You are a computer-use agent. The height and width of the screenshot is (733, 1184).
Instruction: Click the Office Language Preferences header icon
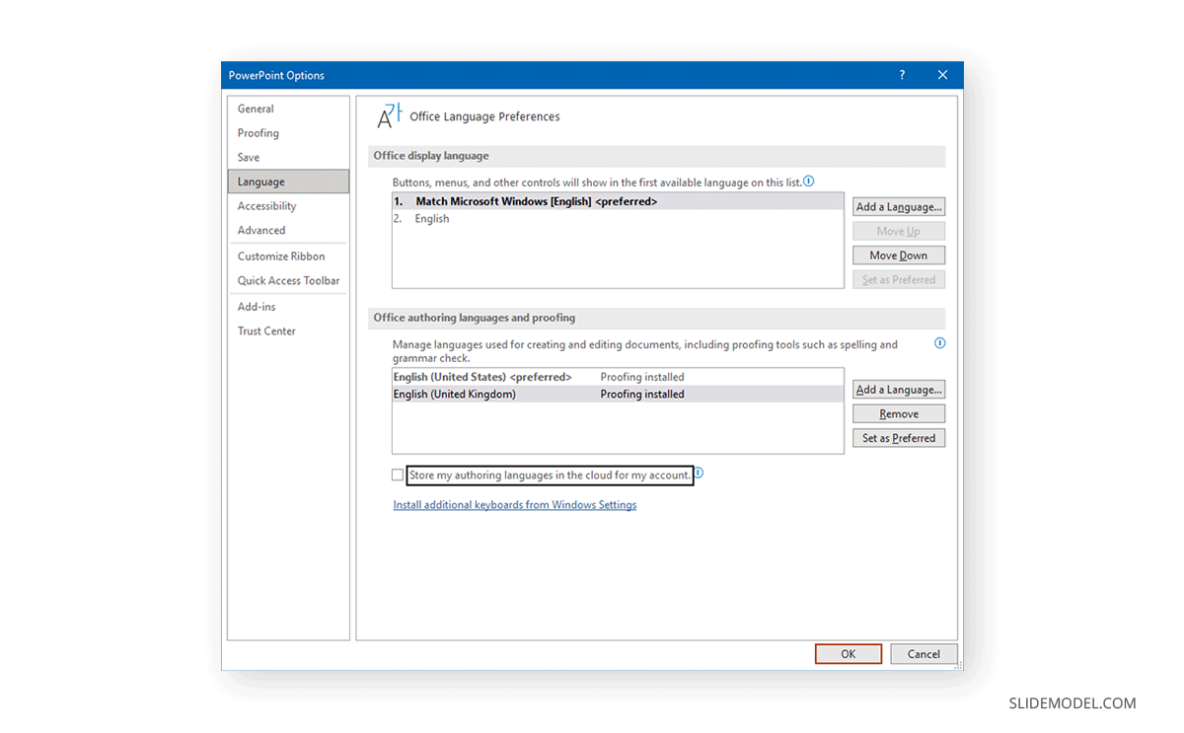tap(388, 115)
